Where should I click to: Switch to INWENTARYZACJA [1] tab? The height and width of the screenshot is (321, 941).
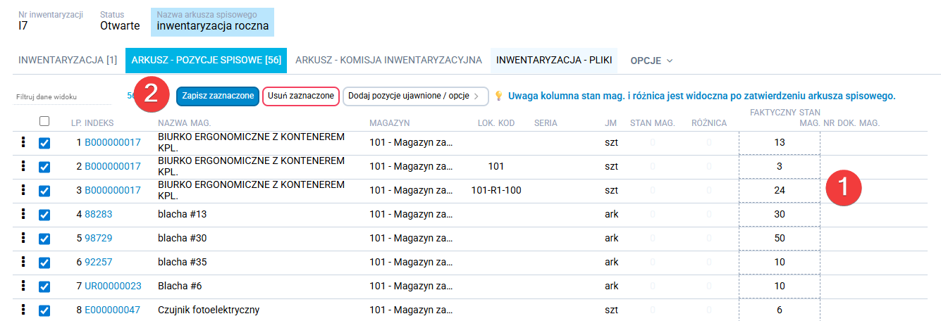tap(68, 61)
